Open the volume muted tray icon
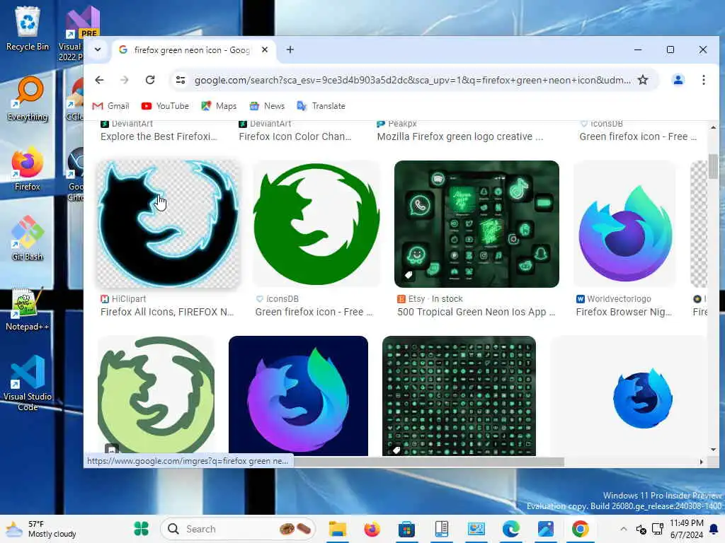Screen dimensions: 725x543 [x=641, y=529]
